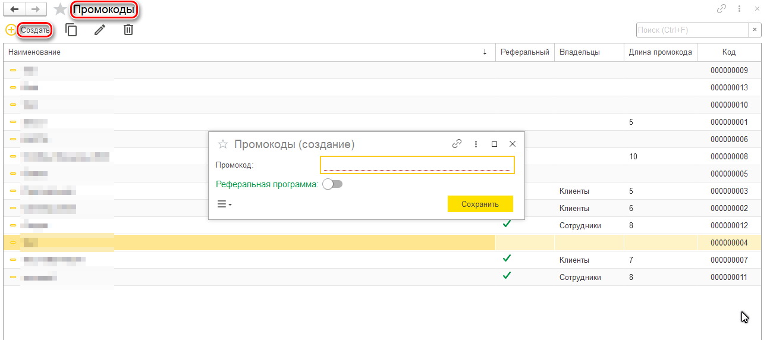Get link in creation dialog header
This screenshot has width=770, height=340.
coord(457,144)
